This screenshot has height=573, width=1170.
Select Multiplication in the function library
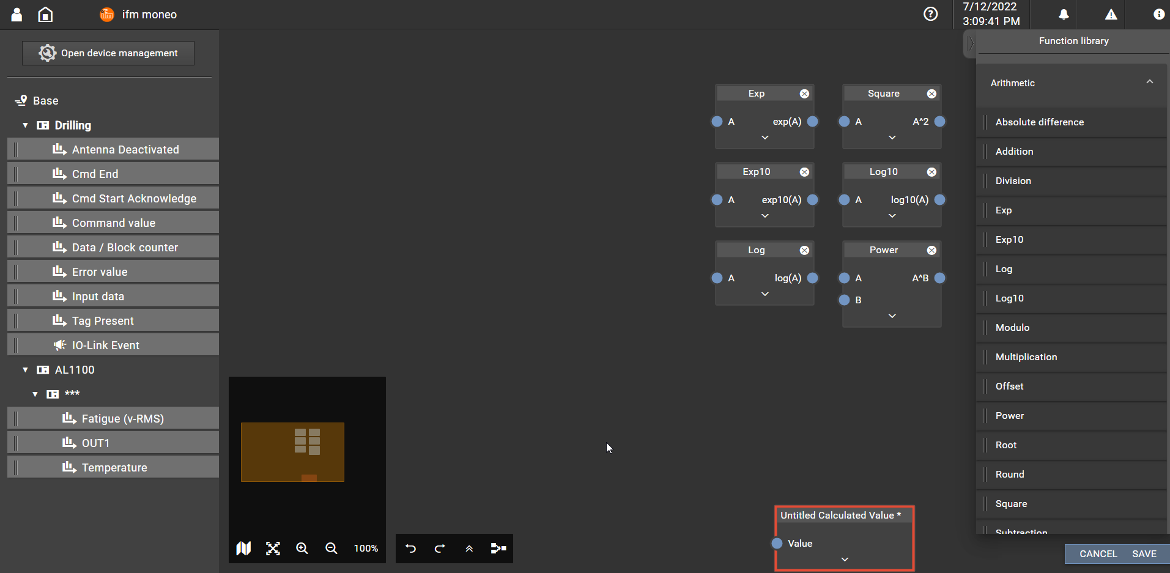coord(1026,357)
